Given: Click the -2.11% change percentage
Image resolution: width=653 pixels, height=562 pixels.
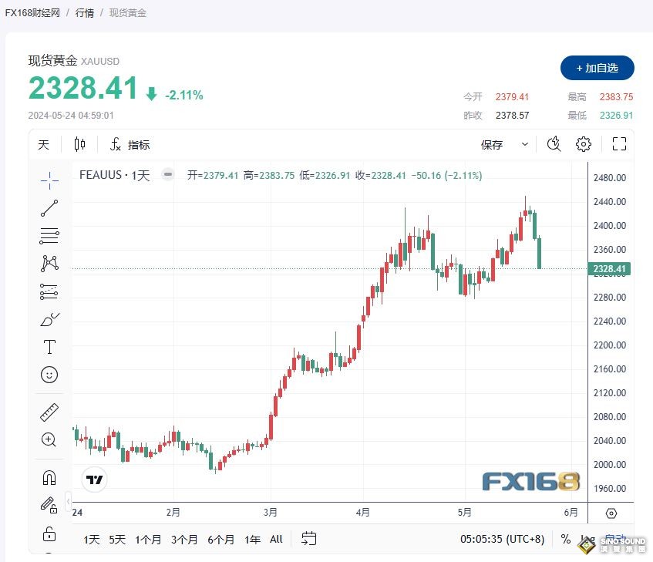Looking at the screenshot, I should (184, 96).
